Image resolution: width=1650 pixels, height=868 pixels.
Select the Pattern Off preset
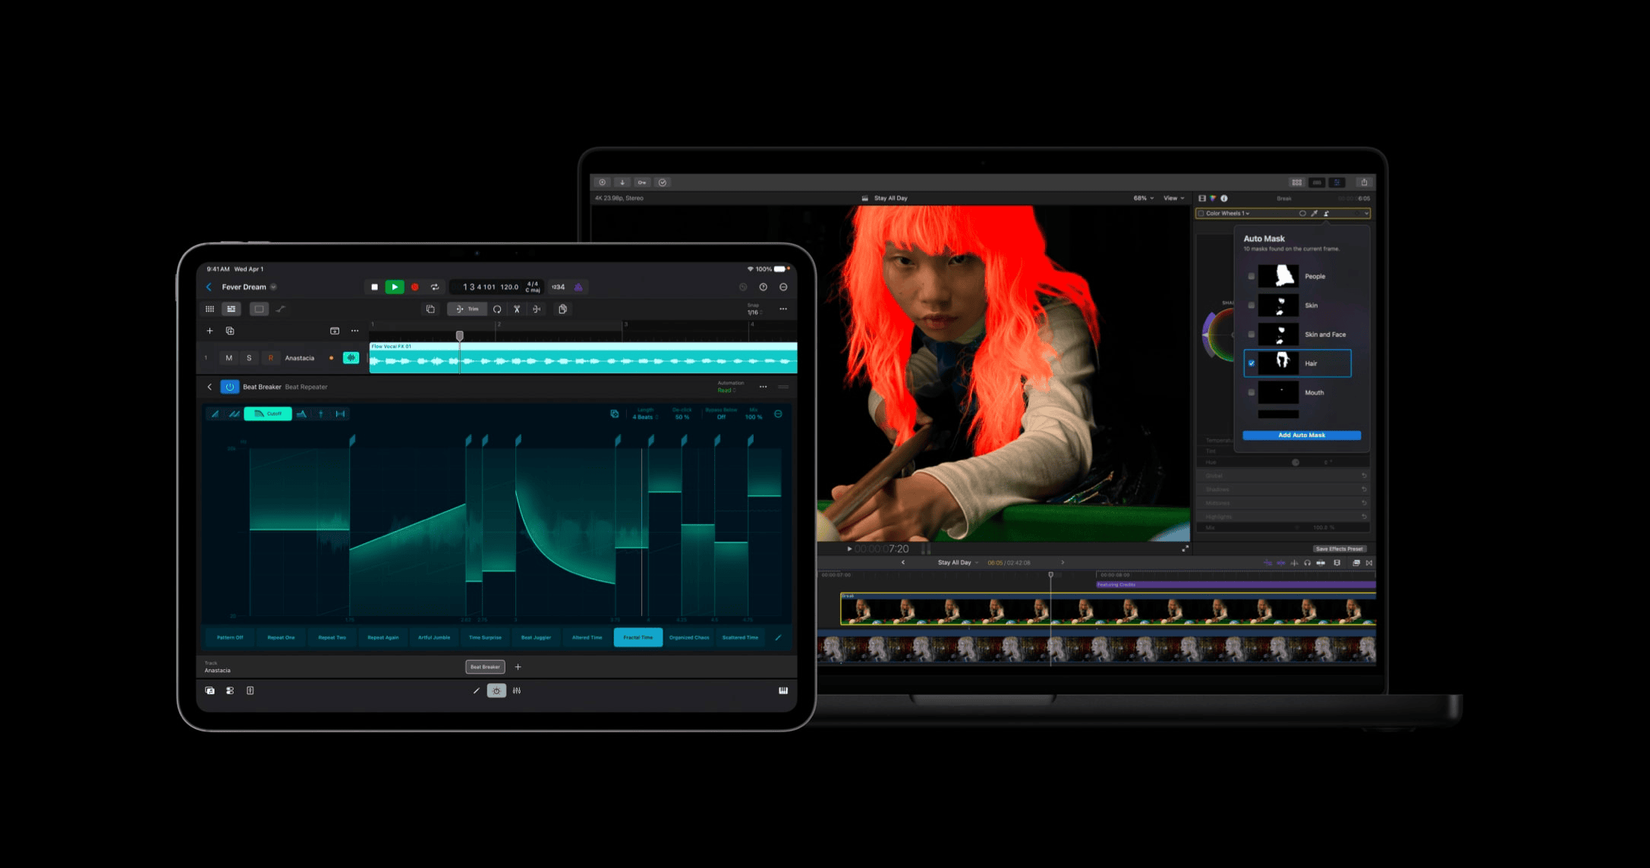230,637
